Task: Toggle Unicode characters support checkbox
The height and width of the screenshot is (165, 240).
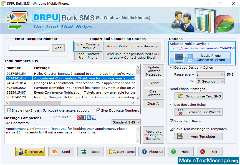Action: pyautogui.click(x=9, y=110)
